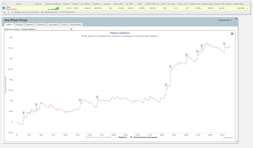Click the copy icon next to 'Добавить другую статистику'
The width and height of the screenshot is (253, 148).
tap(13, 12)
